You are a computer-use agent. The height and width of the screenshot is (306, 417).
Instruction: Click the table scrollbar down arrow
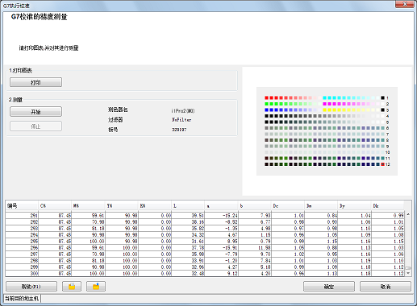408,273
